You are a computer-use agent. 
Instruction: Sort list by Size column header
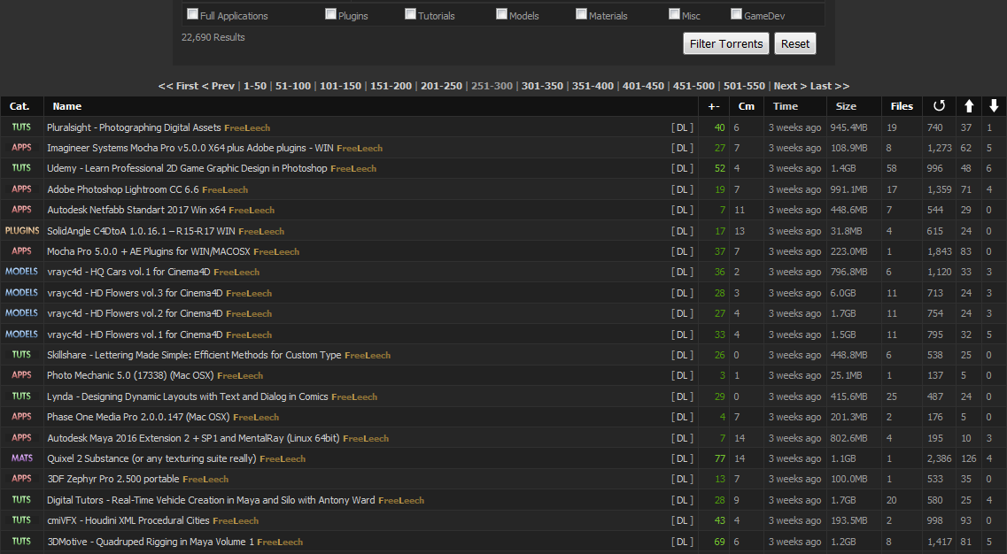[846, 106]
